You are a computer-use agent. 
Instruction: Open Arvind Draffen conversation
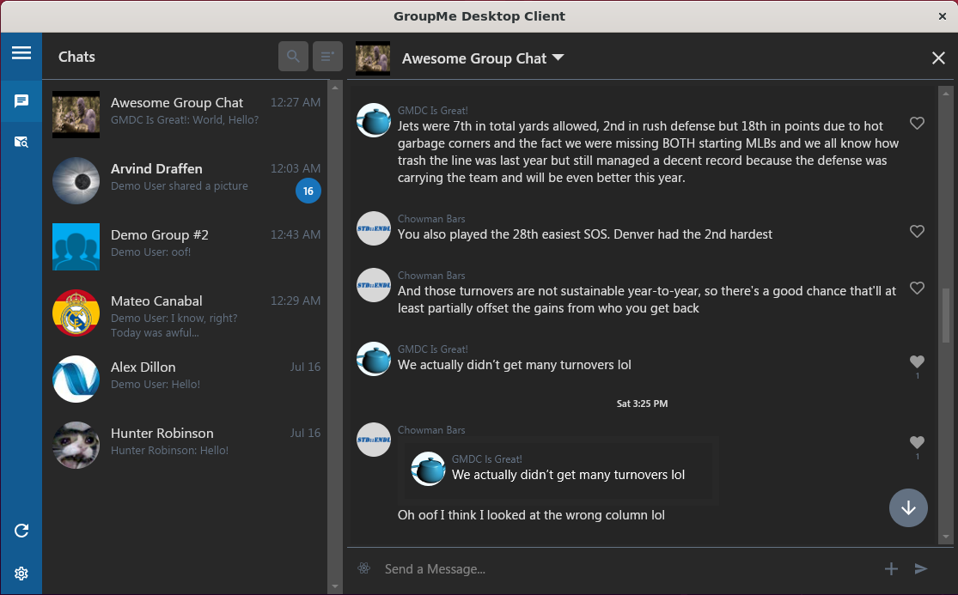point(186,180)
